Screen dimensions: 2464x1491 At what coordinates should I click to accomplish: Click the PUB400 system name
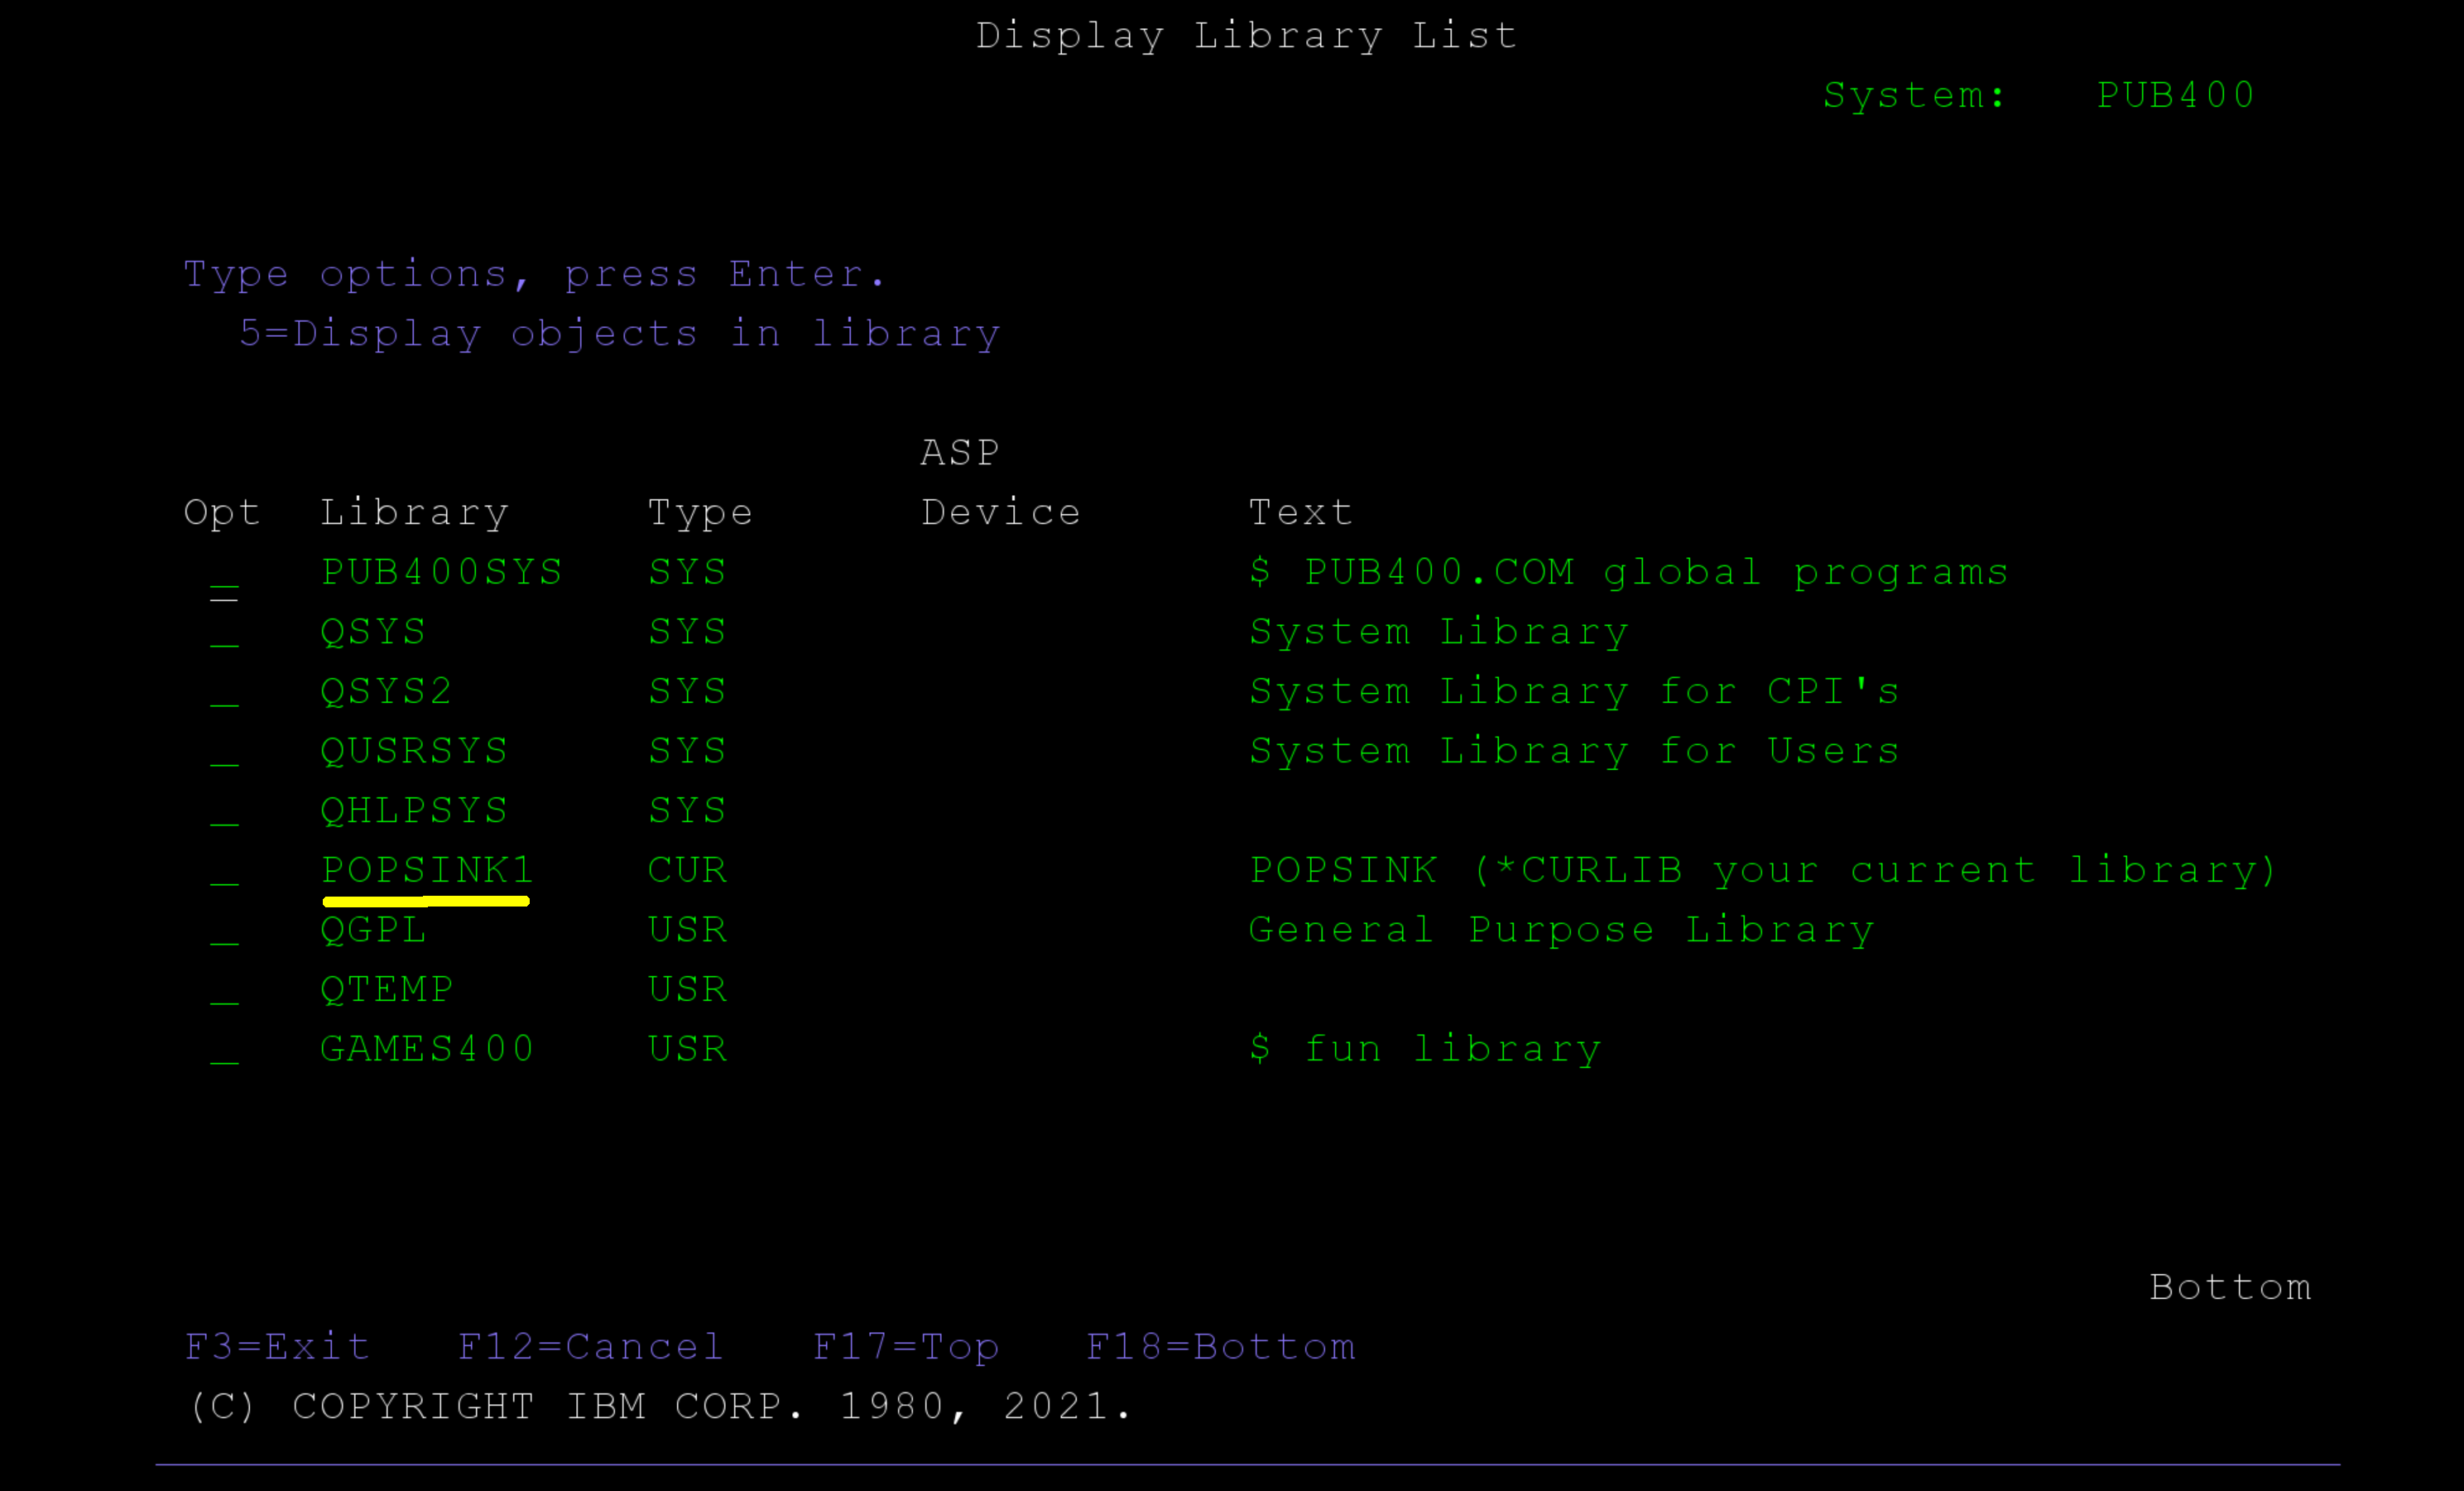point(2175,95)
